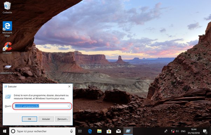Viewport: 211px width, 135px height.
Task: Click the Exécuter taskbar button
Action: click(x=128, y=131)
